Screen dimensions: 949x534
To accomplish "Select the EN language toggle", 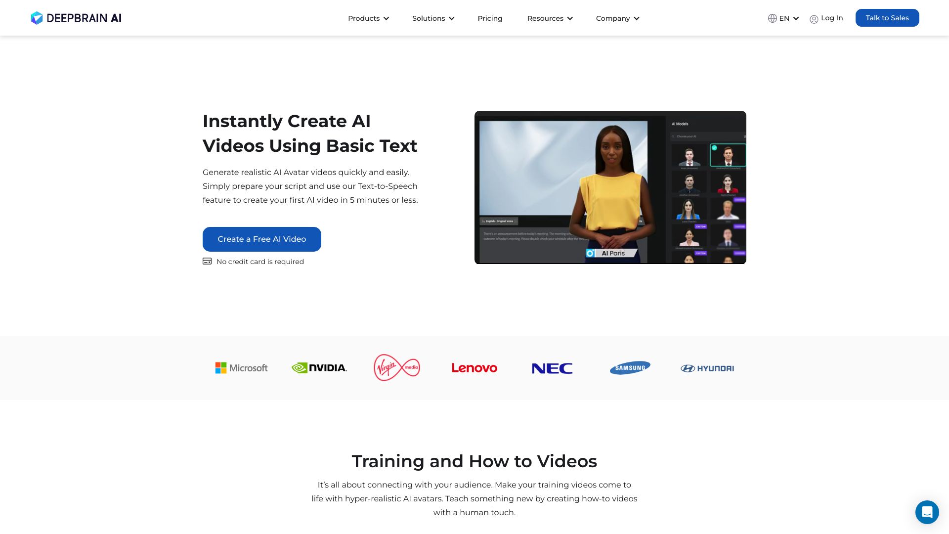I will (x=783, y=18).
